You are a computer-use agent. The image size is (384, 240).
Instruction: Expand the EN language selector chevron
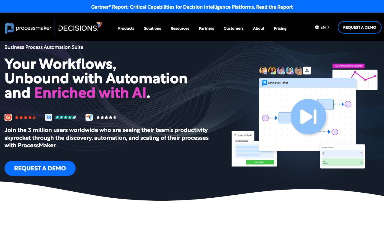328,27
